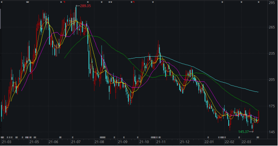Viewport: 278px width, 146px height.
Task: Click the 22-03 date axis label
Action: 247,142
